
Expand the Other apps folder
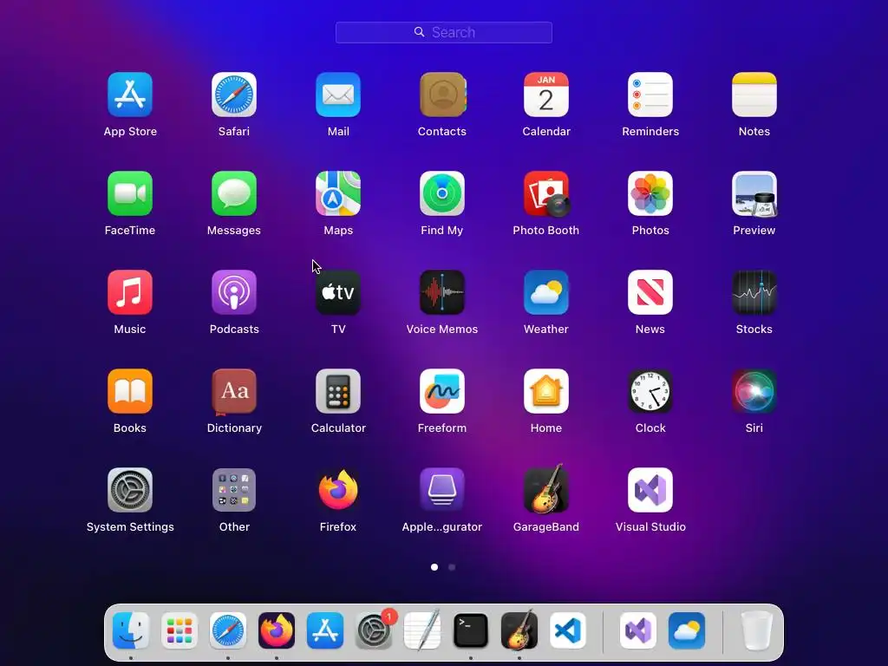click(234, 490)
